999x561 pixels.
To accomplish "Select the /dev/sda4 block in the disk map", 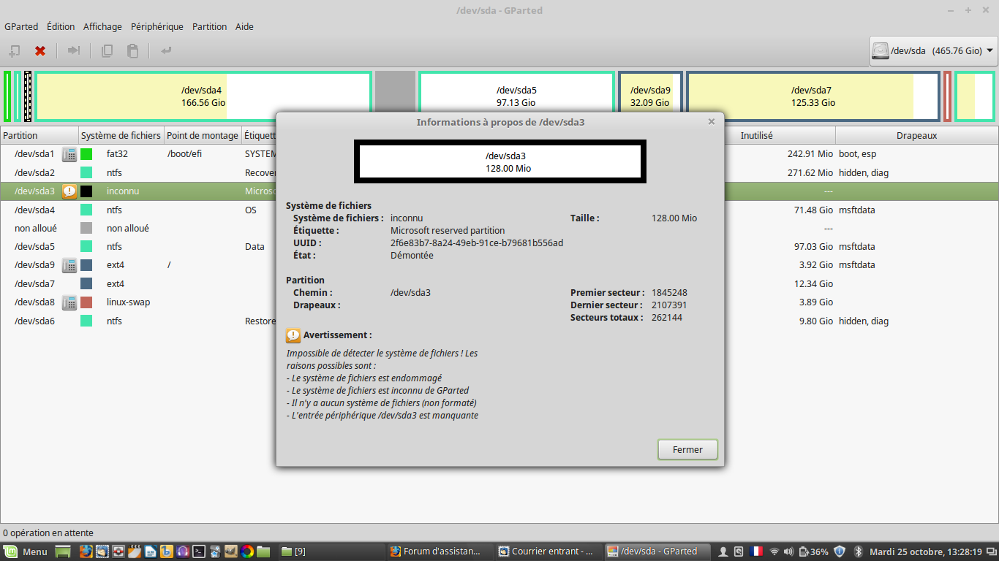I will [x=203, y=96].
